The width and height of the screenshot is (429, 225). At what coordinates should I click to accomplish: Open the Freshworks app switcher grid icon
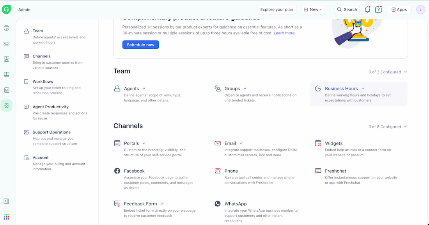coord(7,217)
